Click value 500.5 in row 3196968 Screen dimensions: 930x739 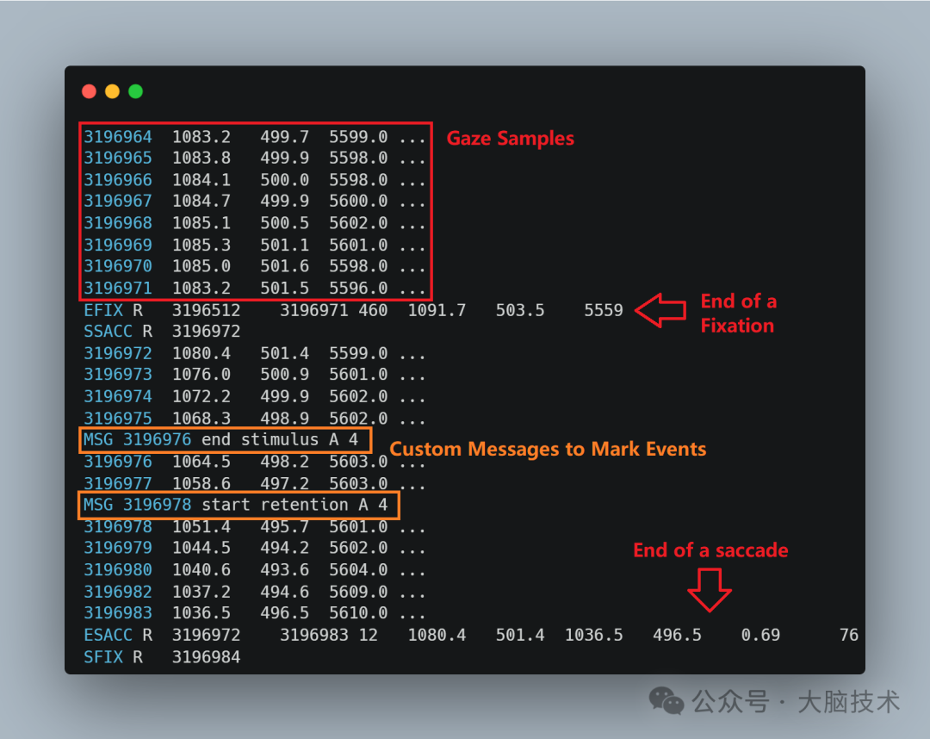pyautogui.click(x=285, y=223)
